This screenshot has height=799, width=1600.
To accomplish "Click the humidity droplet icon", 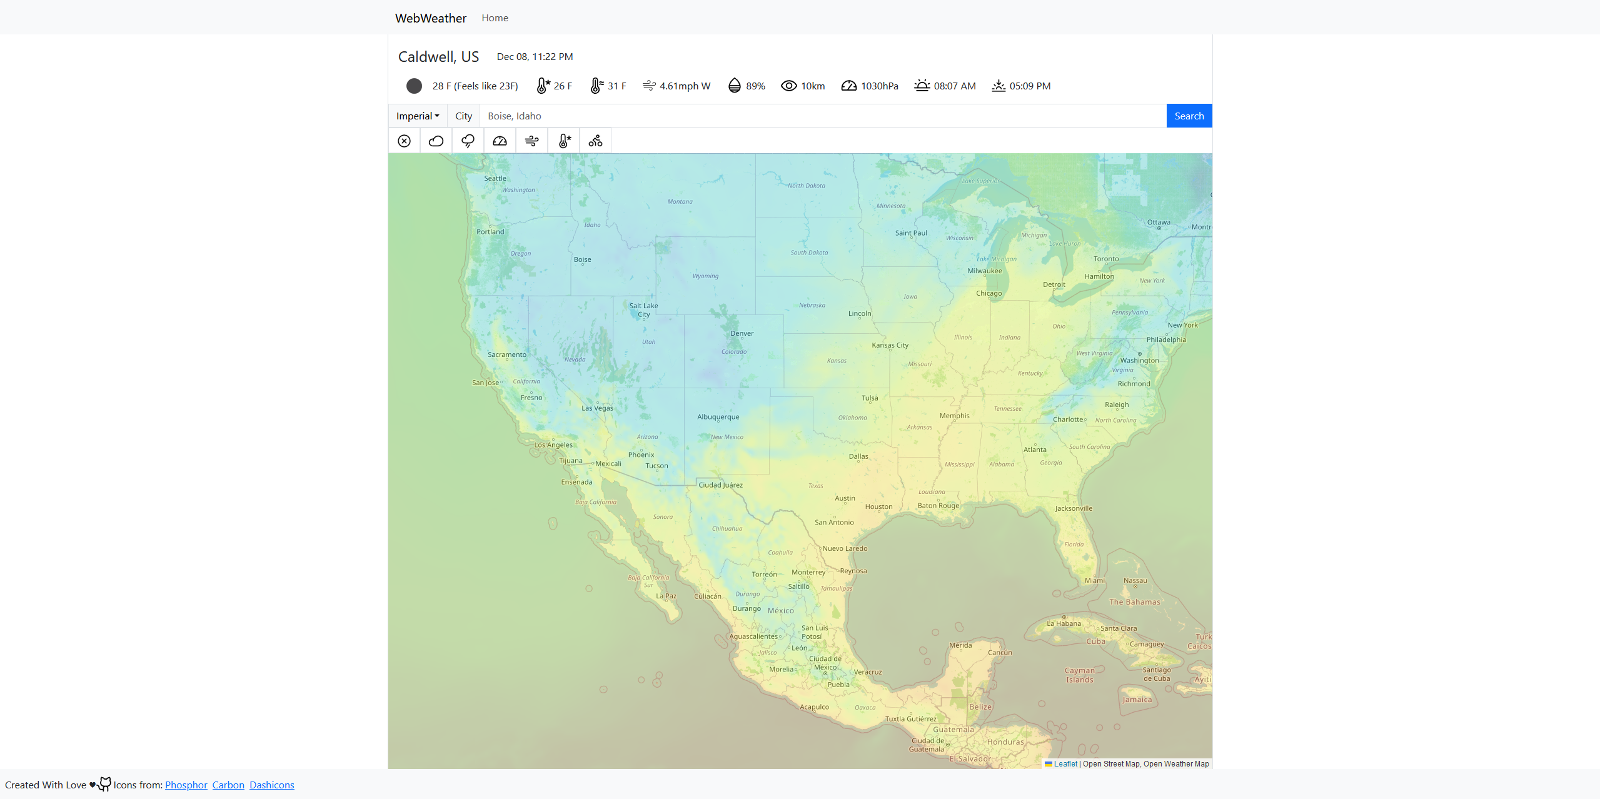I will pyautogui.click(x=735, y=86).
